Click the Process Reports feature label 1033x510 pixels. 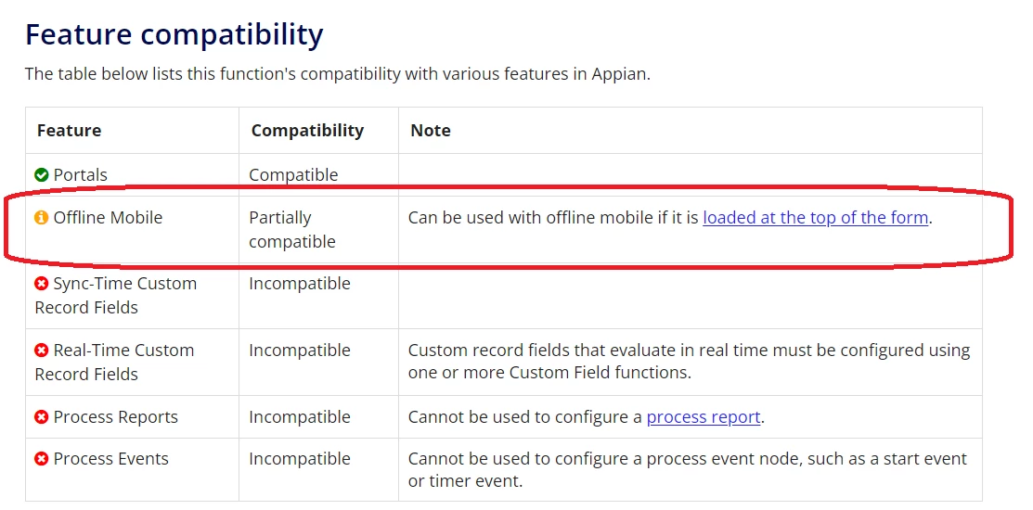(x=115, y=417)
